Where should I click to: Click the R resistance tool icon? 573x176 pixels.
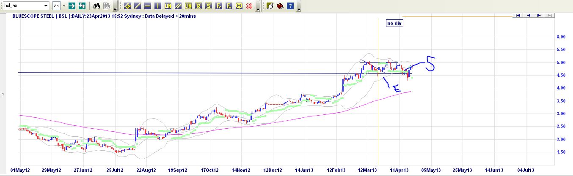pyautogui.click(x=198, y=6)
